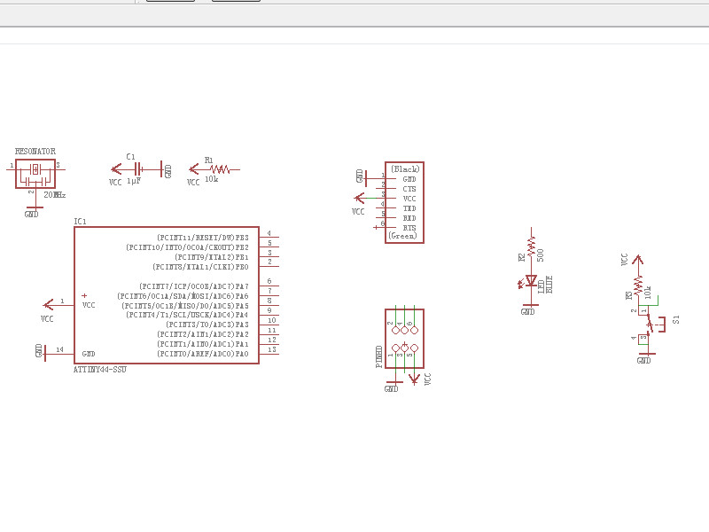Click the VCC arrow above resistor R3

637,261
